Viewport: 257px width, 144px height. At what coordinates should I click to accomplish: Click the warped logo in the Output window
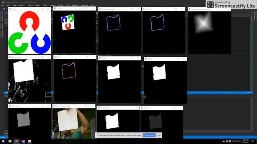click(68, 22)
